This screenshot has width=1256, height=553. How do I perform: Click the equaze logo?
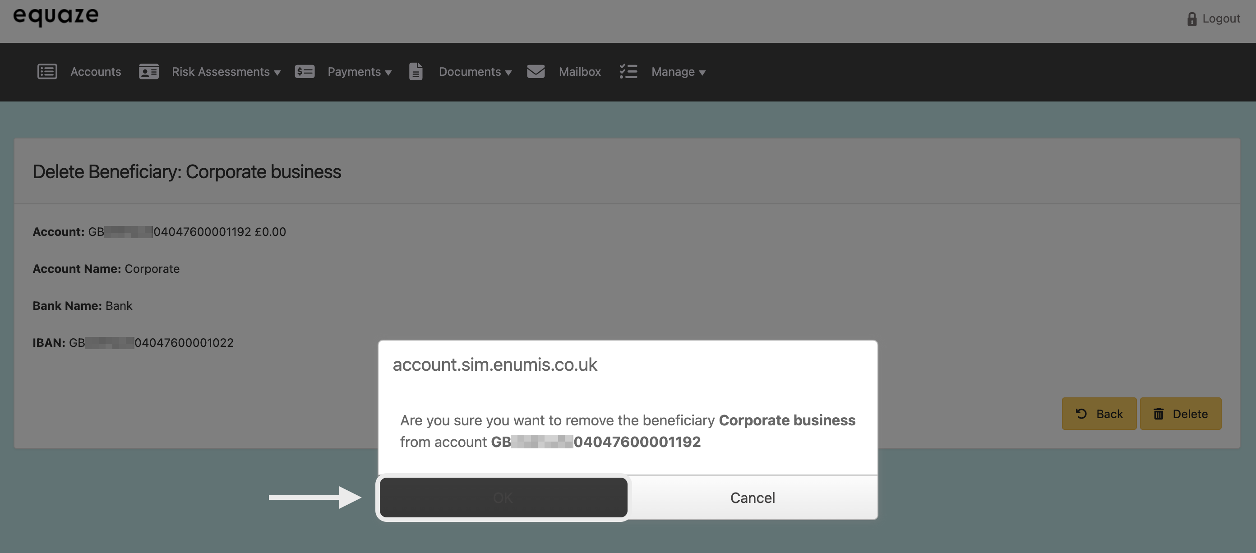pos(55,16)
